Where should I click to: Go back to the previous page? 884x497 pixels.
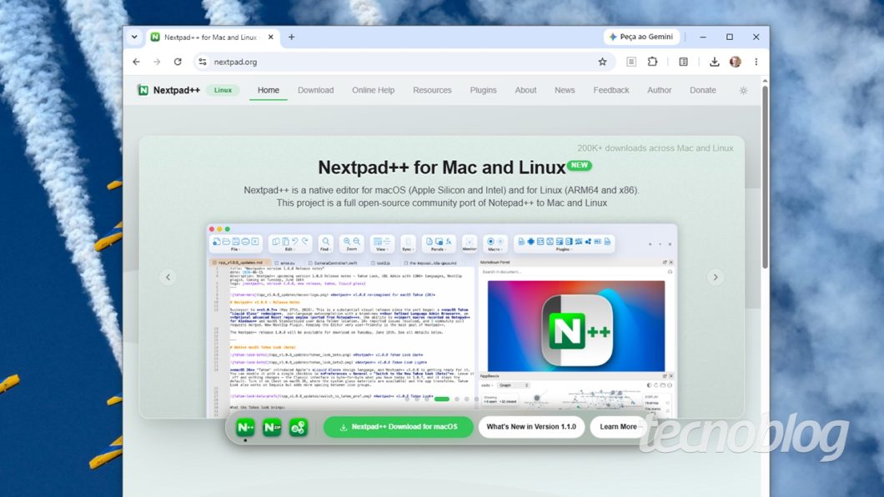pos(137,62)
